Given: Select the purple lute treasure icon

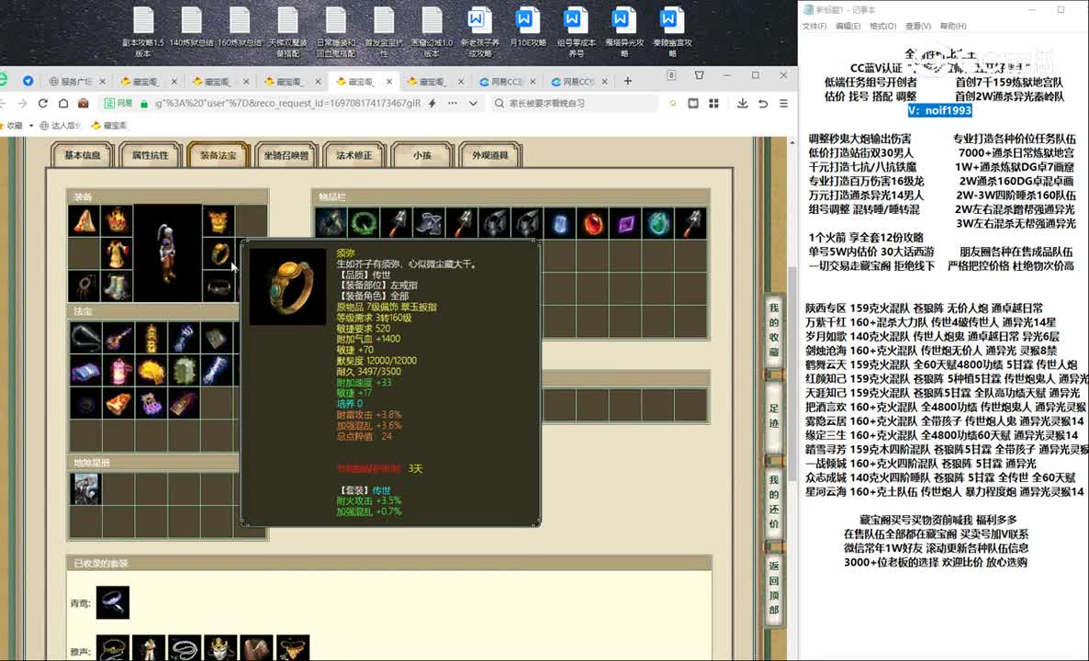Looking at the screenshot, I should click(x=118, y=338).
